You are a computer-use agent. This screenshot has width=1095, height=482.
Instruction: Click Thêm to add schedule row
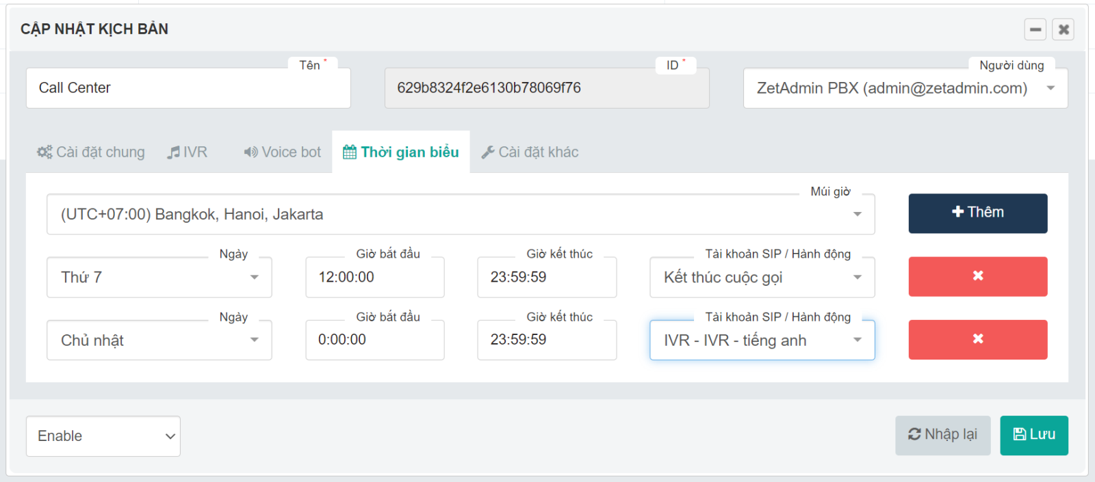point(977,213)
